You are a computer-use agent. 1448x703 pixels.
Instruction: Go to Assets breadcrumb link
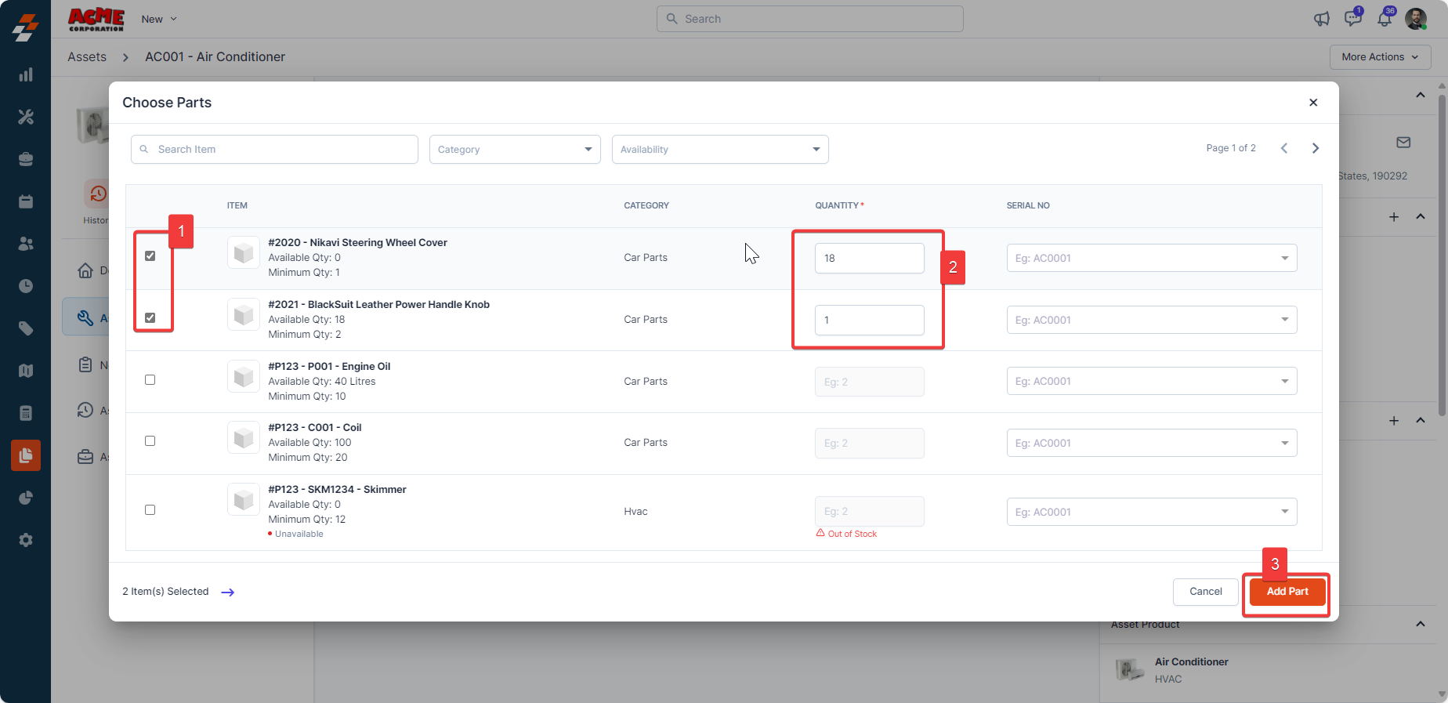[x=87, y=57]
